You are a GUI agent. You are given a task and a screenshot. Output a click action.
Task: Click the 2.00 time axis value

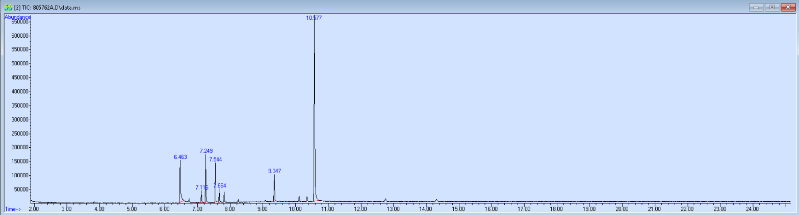34,209
